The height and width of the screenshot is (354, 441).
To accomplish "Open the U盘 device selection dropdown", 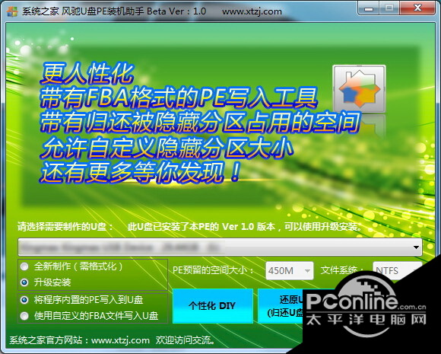I will [x=220, y=247].
